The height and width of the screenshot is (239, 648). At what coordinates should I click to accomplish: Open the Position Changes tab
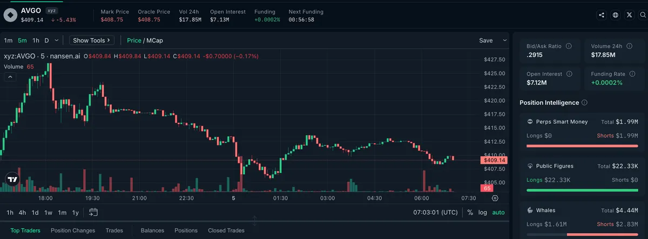[73, 230]
